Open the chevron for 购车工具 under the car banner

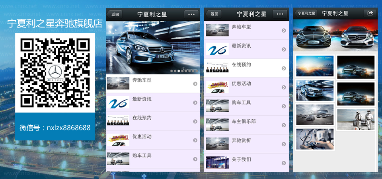tap(195, 159)
